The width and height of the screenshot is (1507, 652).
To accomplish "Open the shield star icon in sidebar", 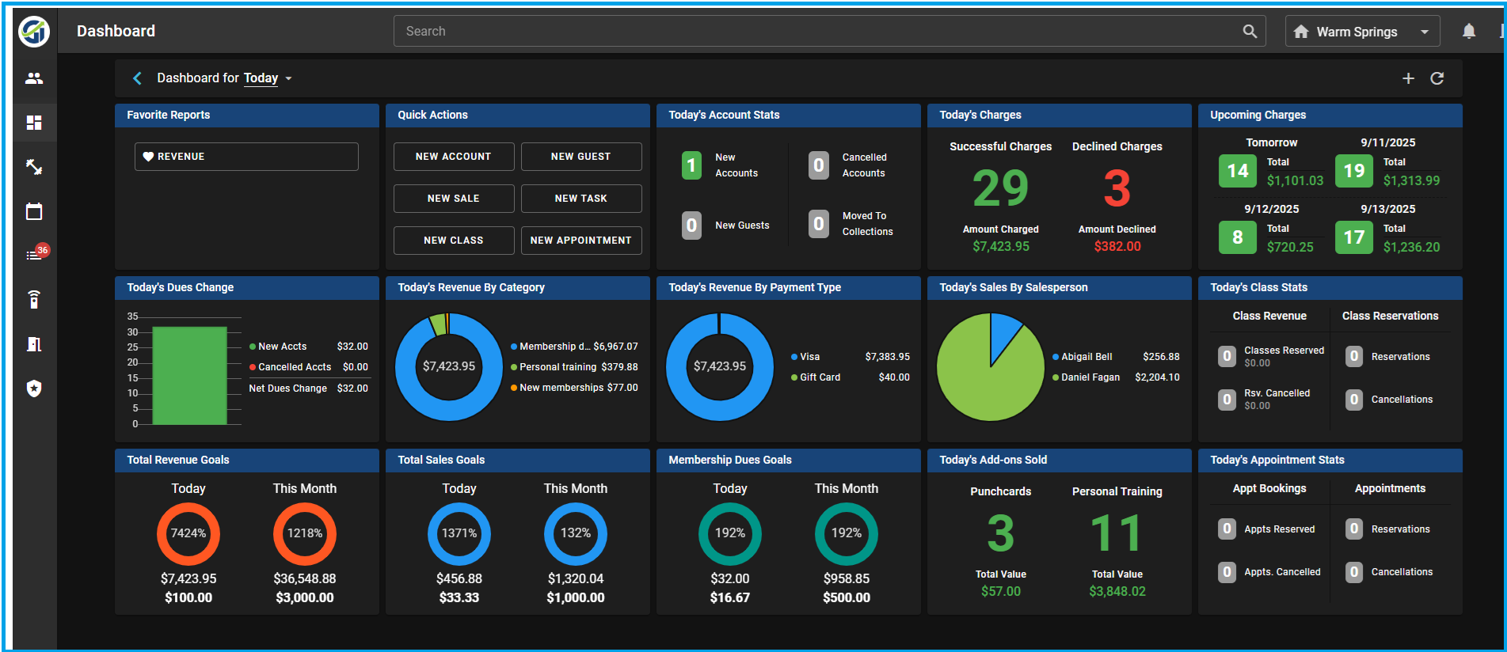I will pos(34,389).
